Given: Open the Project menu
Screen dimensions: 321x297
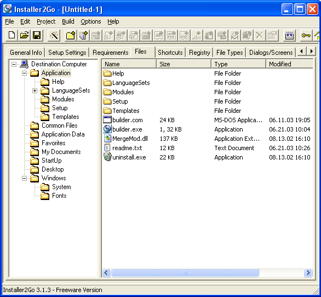Looking at the screenshot, I should 46,21.
